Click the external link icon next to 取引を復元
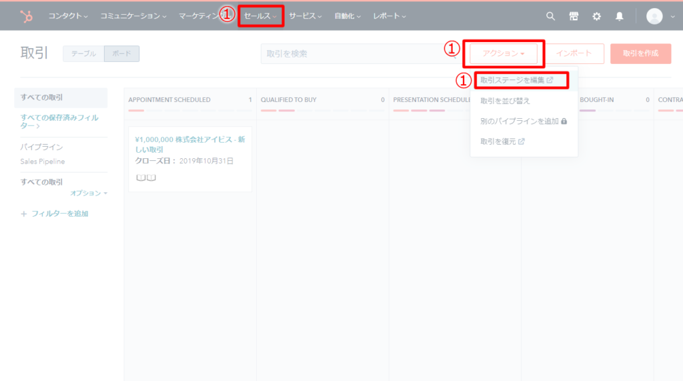The image size is (683, 381). point(522,141)
